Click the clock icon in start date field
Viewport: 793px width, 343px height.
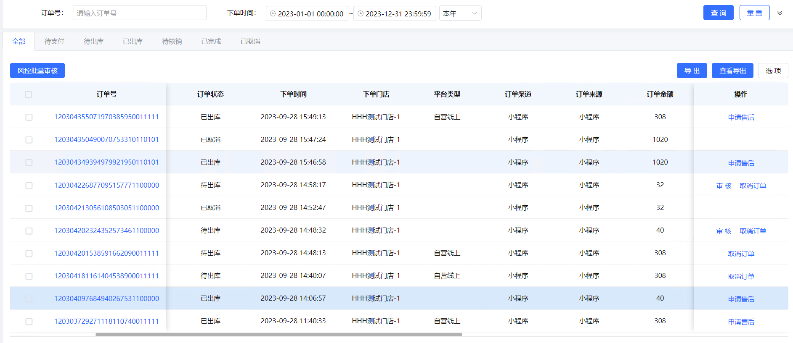[273, 13]
